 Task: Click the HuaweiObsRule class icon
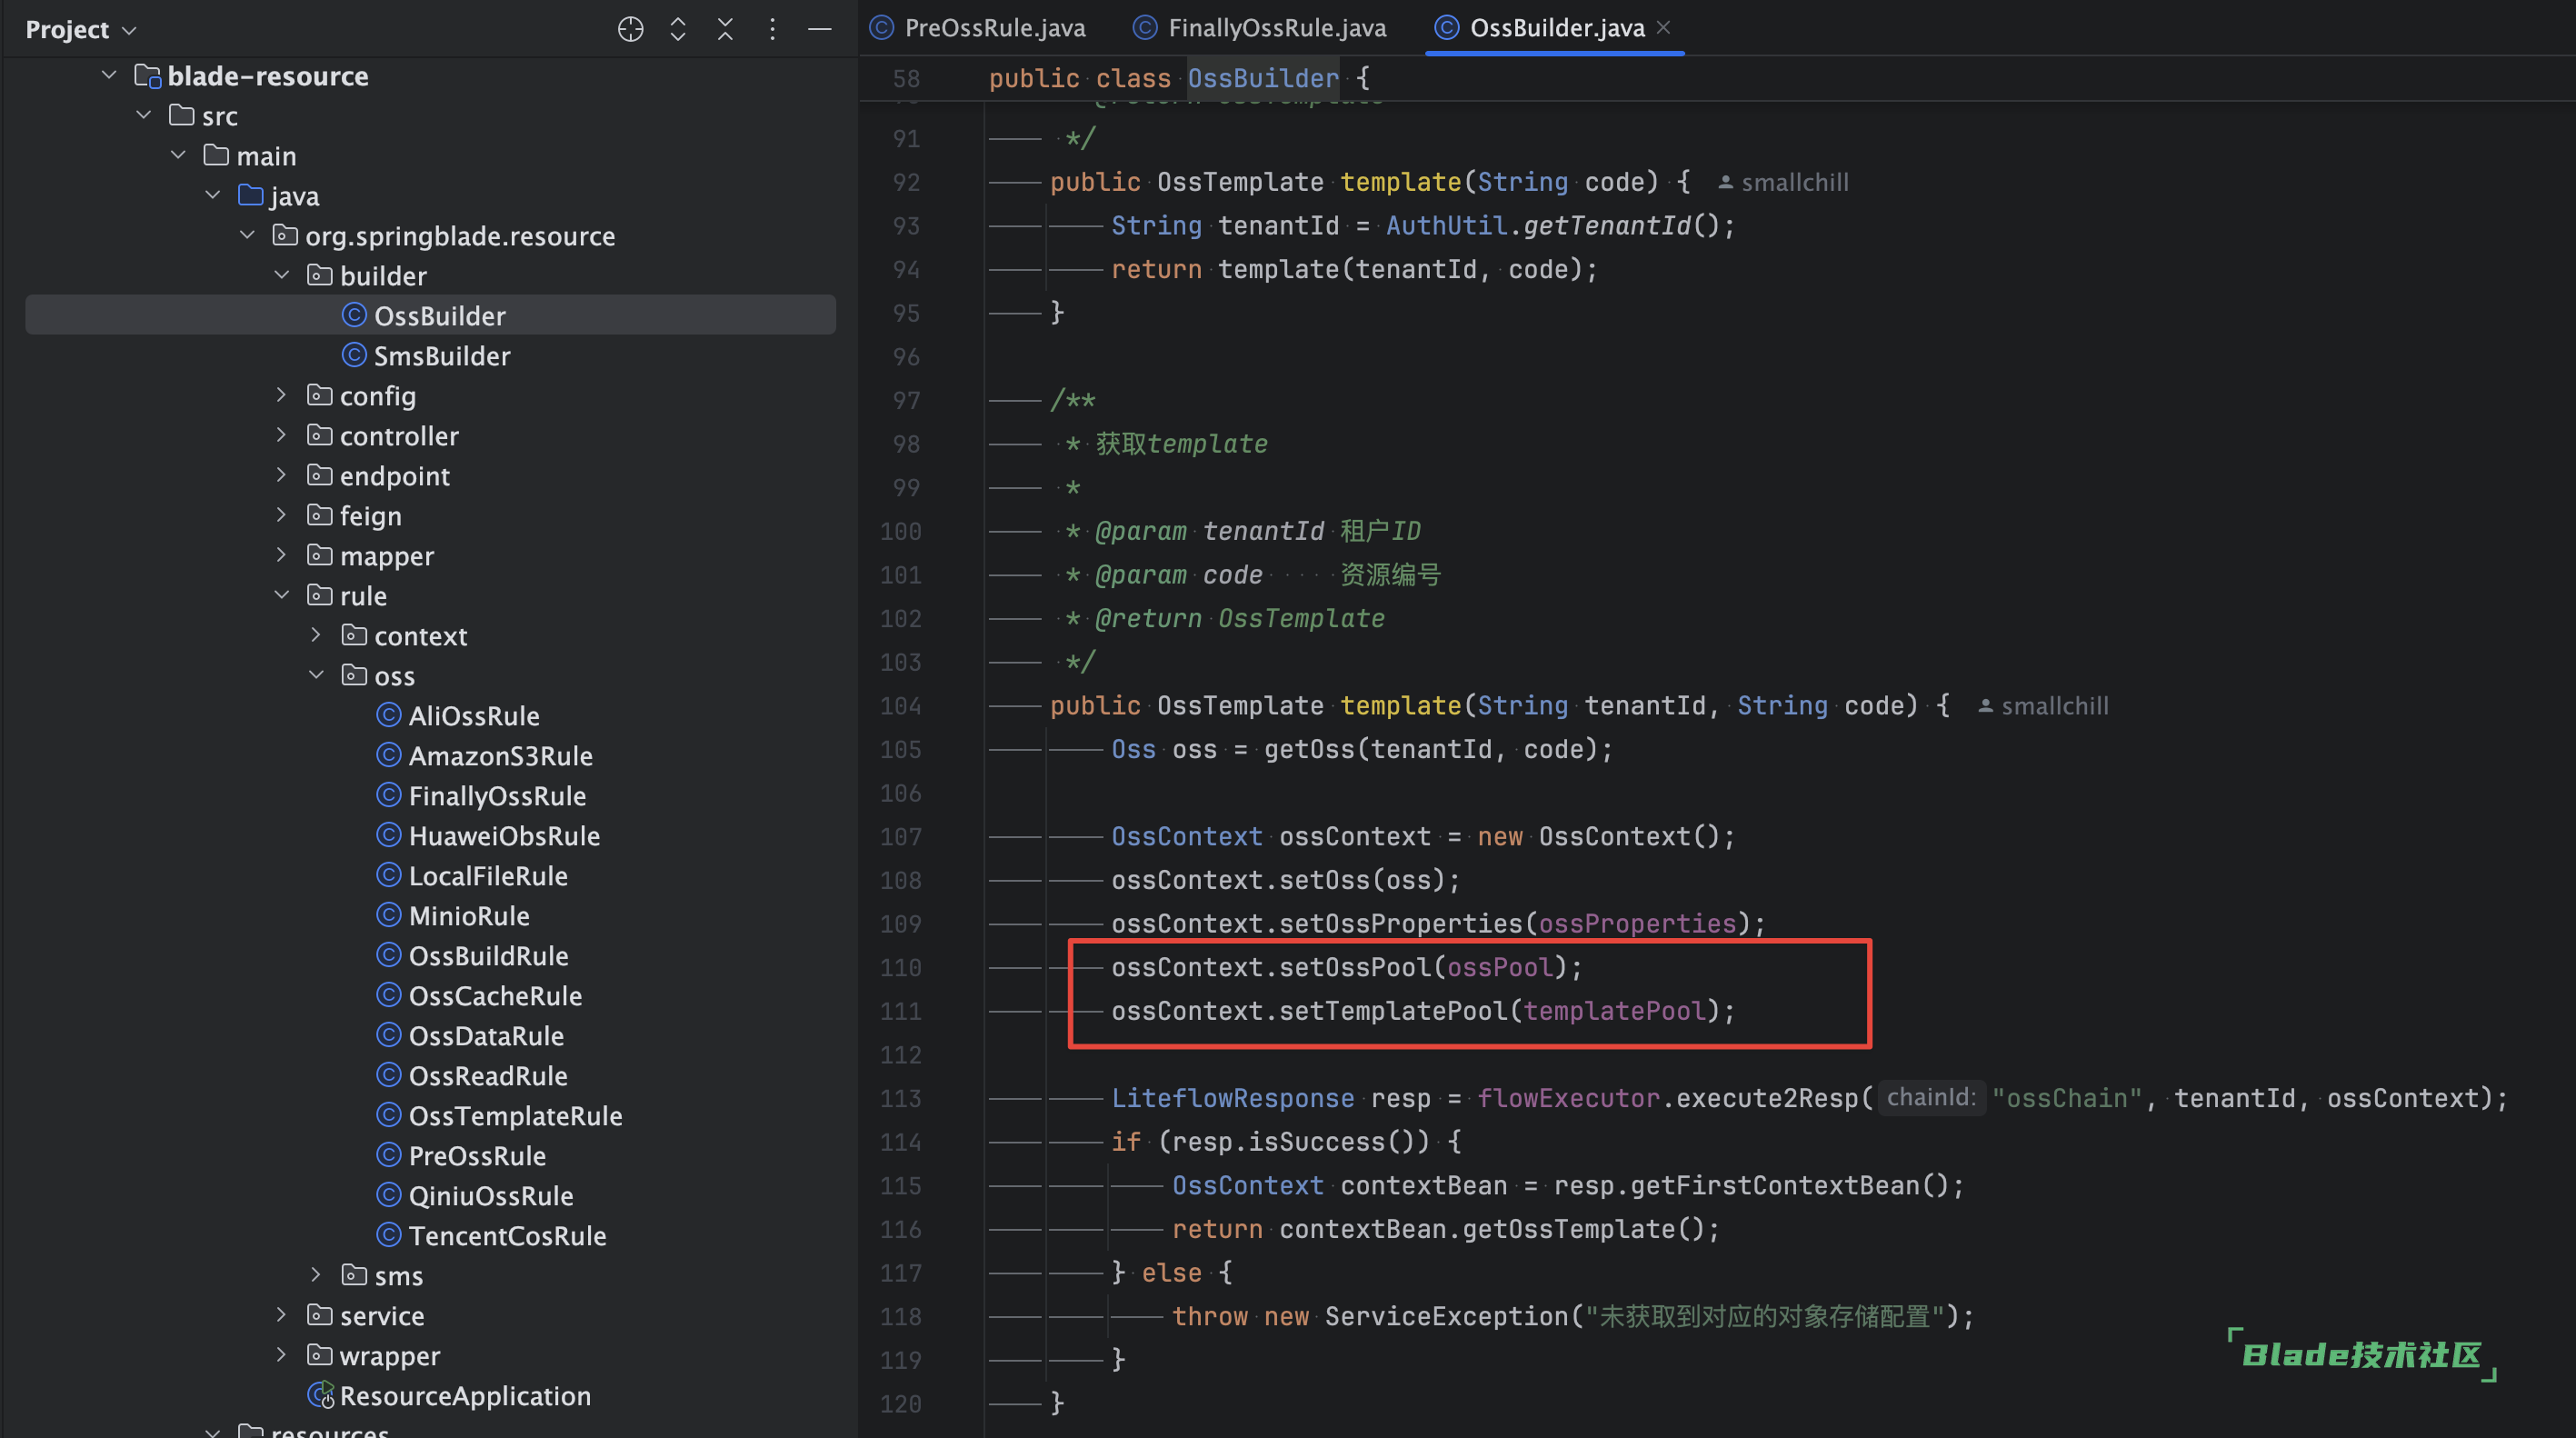[x=388, y=835]
